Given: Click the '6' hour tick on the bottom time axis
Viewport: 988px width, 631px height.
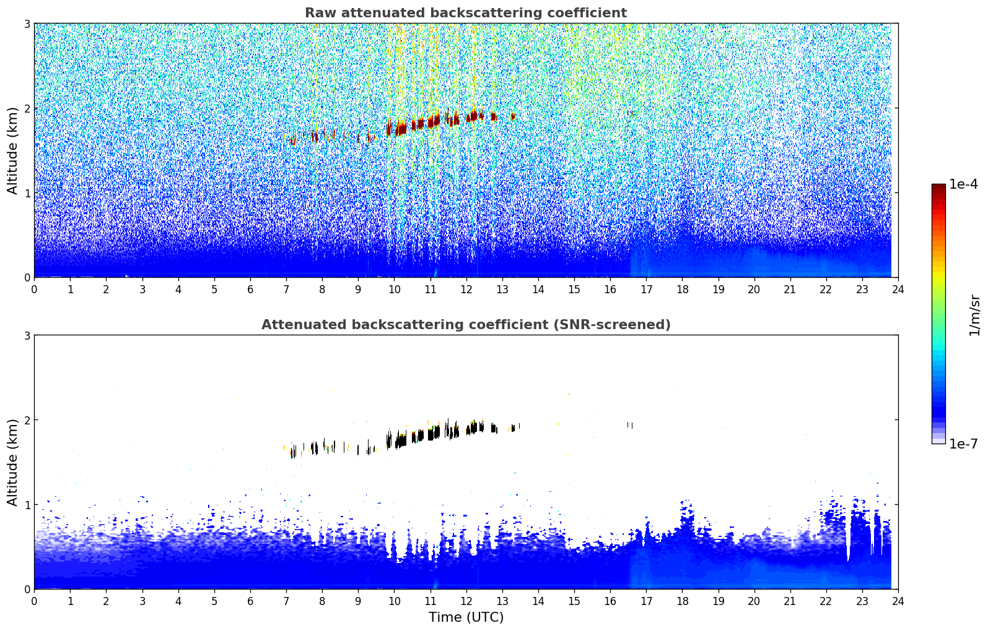Looking at the screenshot, I should (250, 601).
